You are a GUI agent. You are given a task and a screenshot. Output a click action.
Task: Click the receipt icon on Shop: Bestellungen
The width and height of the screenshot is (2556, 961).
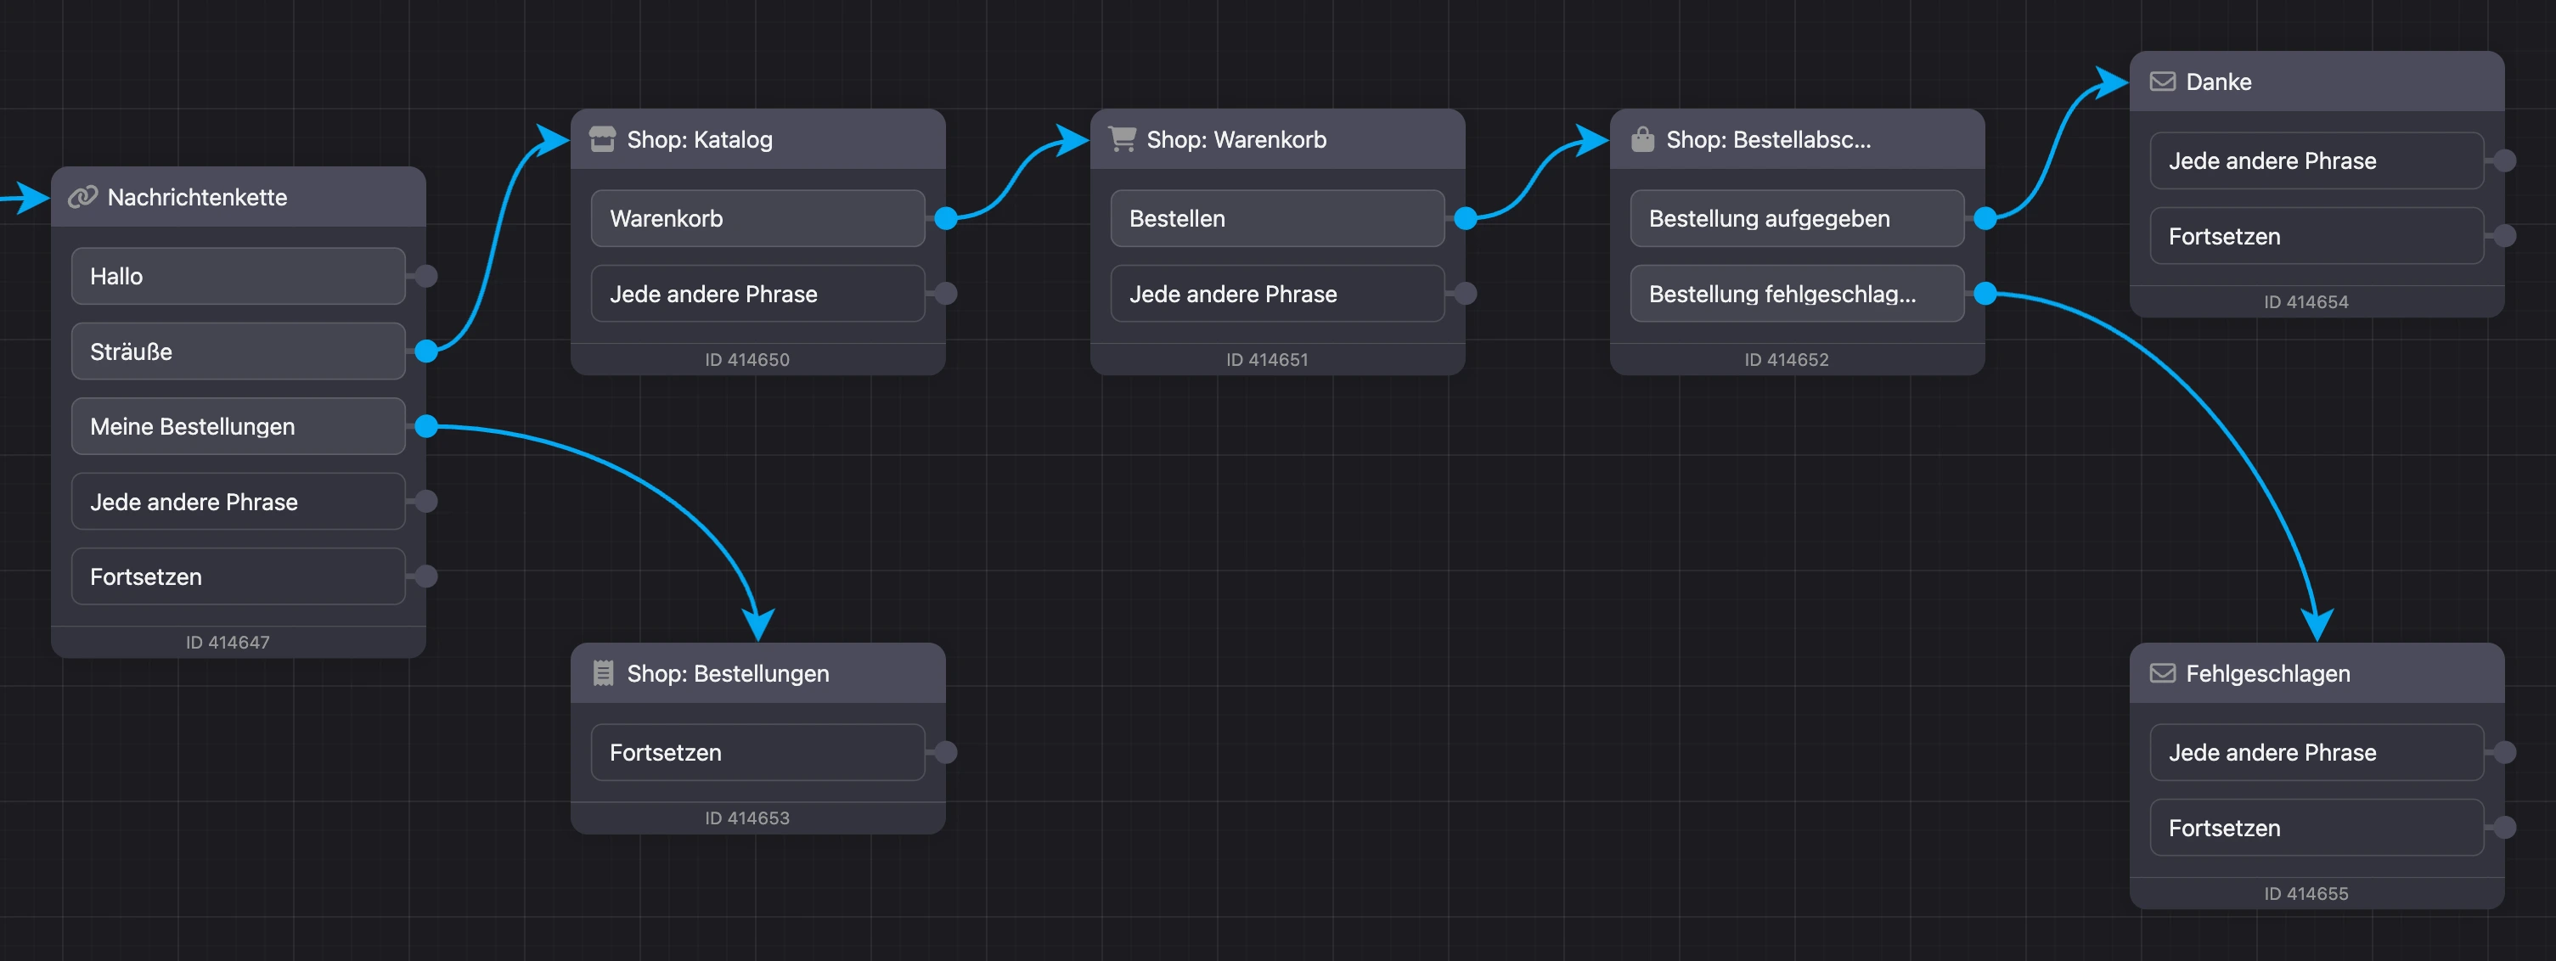coord(602,673)
